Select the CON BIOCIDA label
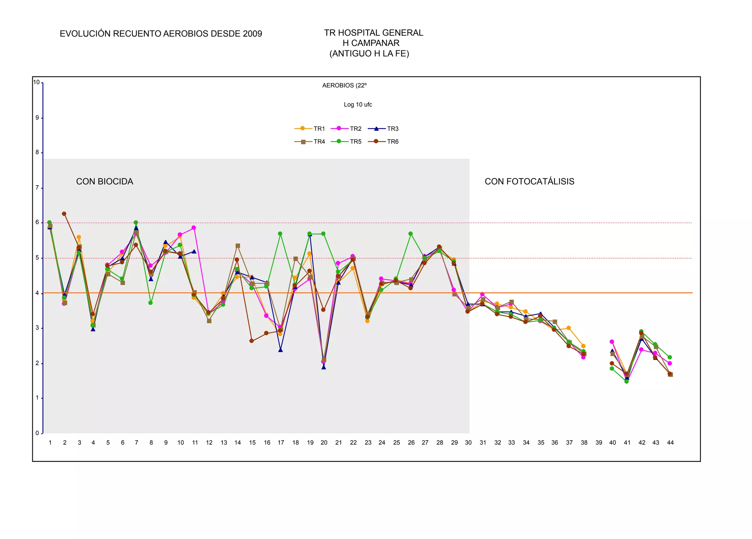Screen dimensions: 752x539 pos(105,182)
